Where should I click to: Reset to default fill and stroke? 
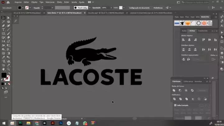[2, 80]
